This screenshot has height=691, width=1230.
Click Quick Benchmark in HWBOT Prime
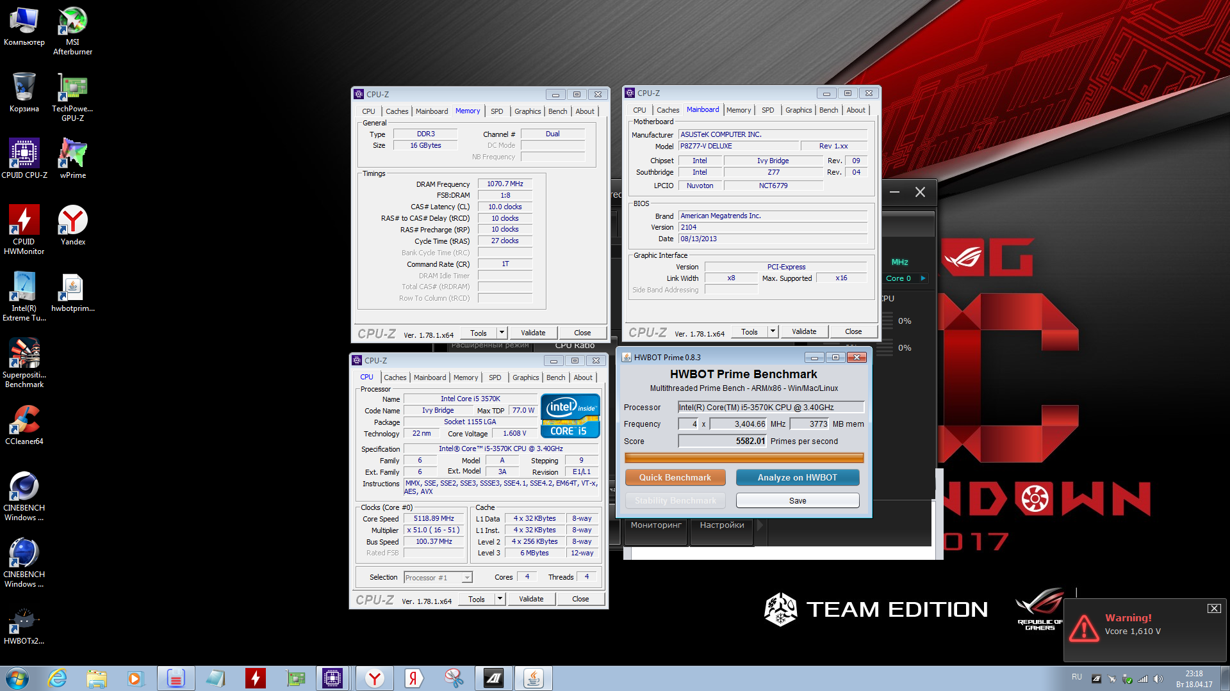click(x=675, y=477)
